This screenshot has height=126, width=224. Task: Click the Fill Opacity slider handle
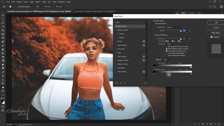pos(181,39)
